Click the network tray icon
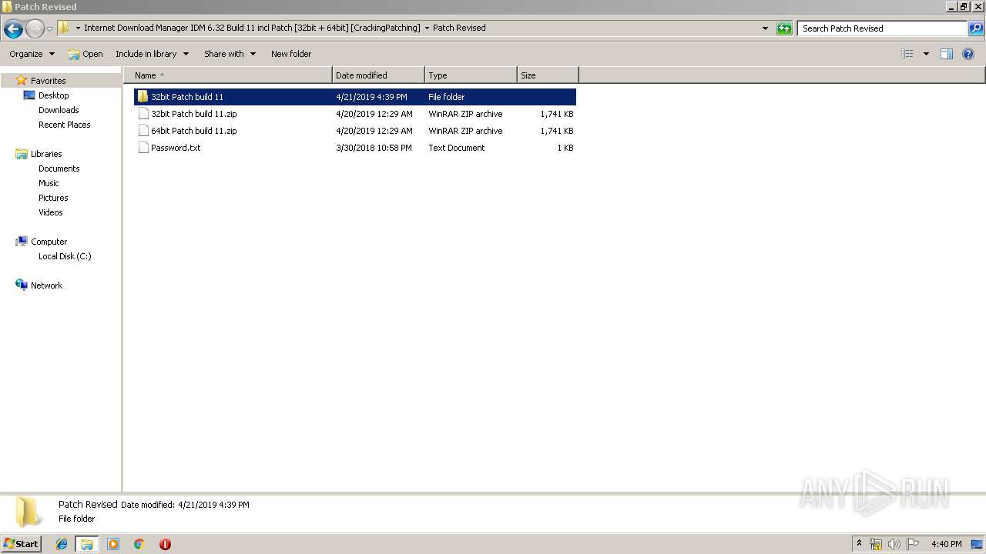Viewport: 986px width, 554px height. pos(876,544)
